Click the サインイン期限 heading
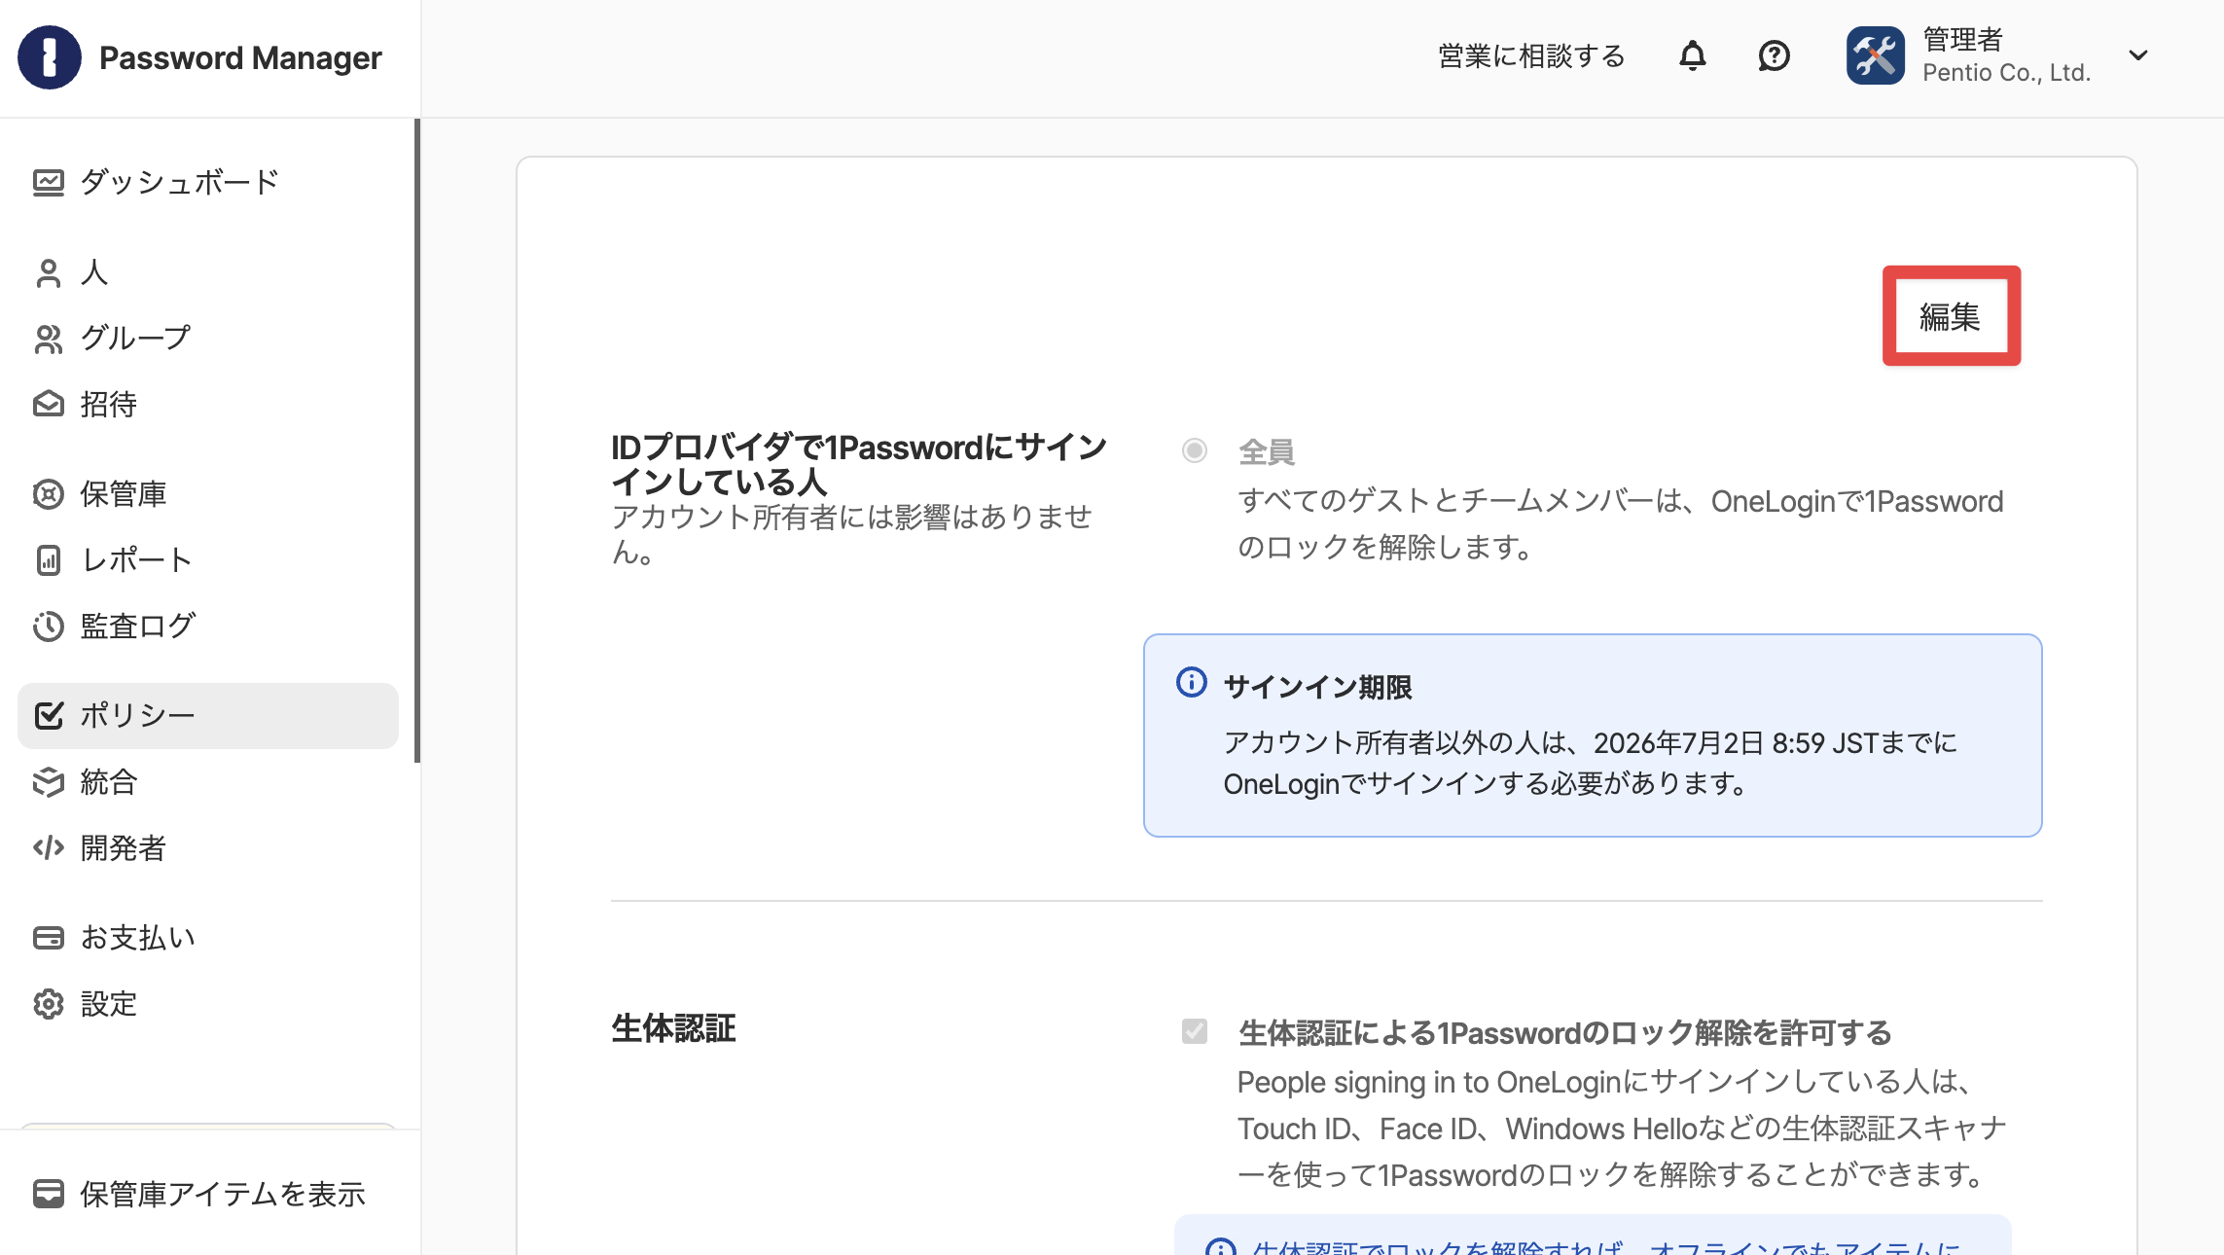 coord(1317,687)
